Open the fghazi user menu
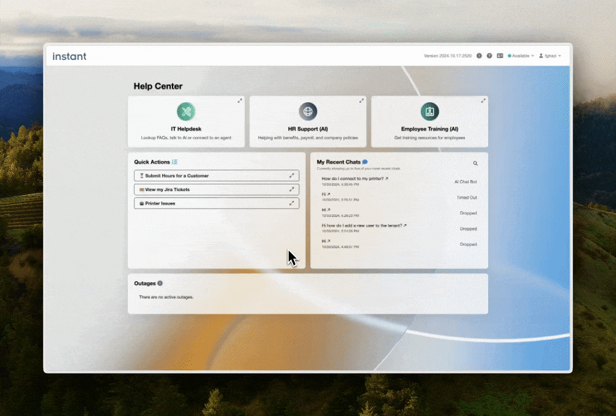616x416 pixels. [550, 56]
